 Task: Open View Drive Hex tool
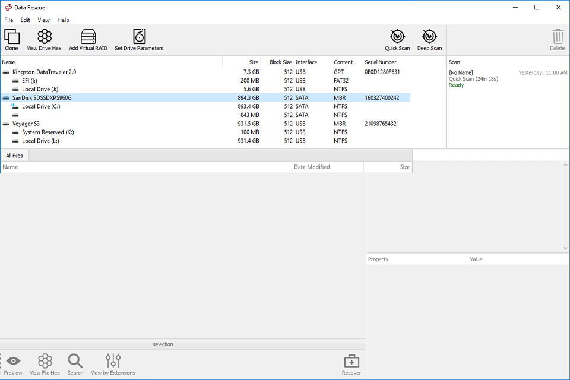coord(45,40)
